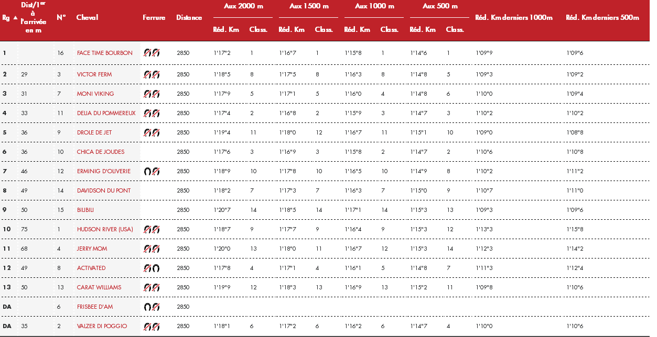Click the Aux 2000 m group header
Image resolution: width=657 pixels, height=337 pixels.
click(x=243, y=6)
